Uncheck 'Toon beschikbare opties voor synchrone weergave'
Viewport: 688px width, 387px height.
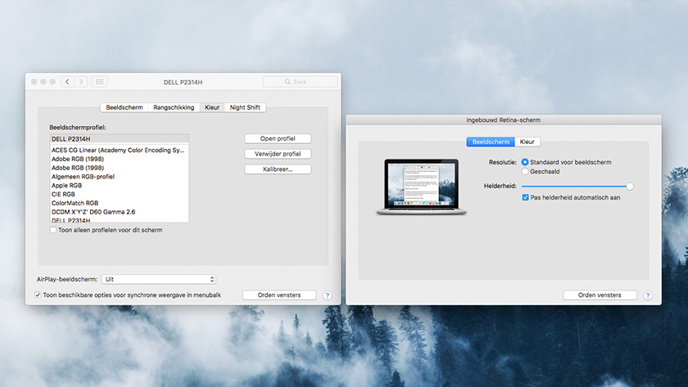[x=38, y=295]
